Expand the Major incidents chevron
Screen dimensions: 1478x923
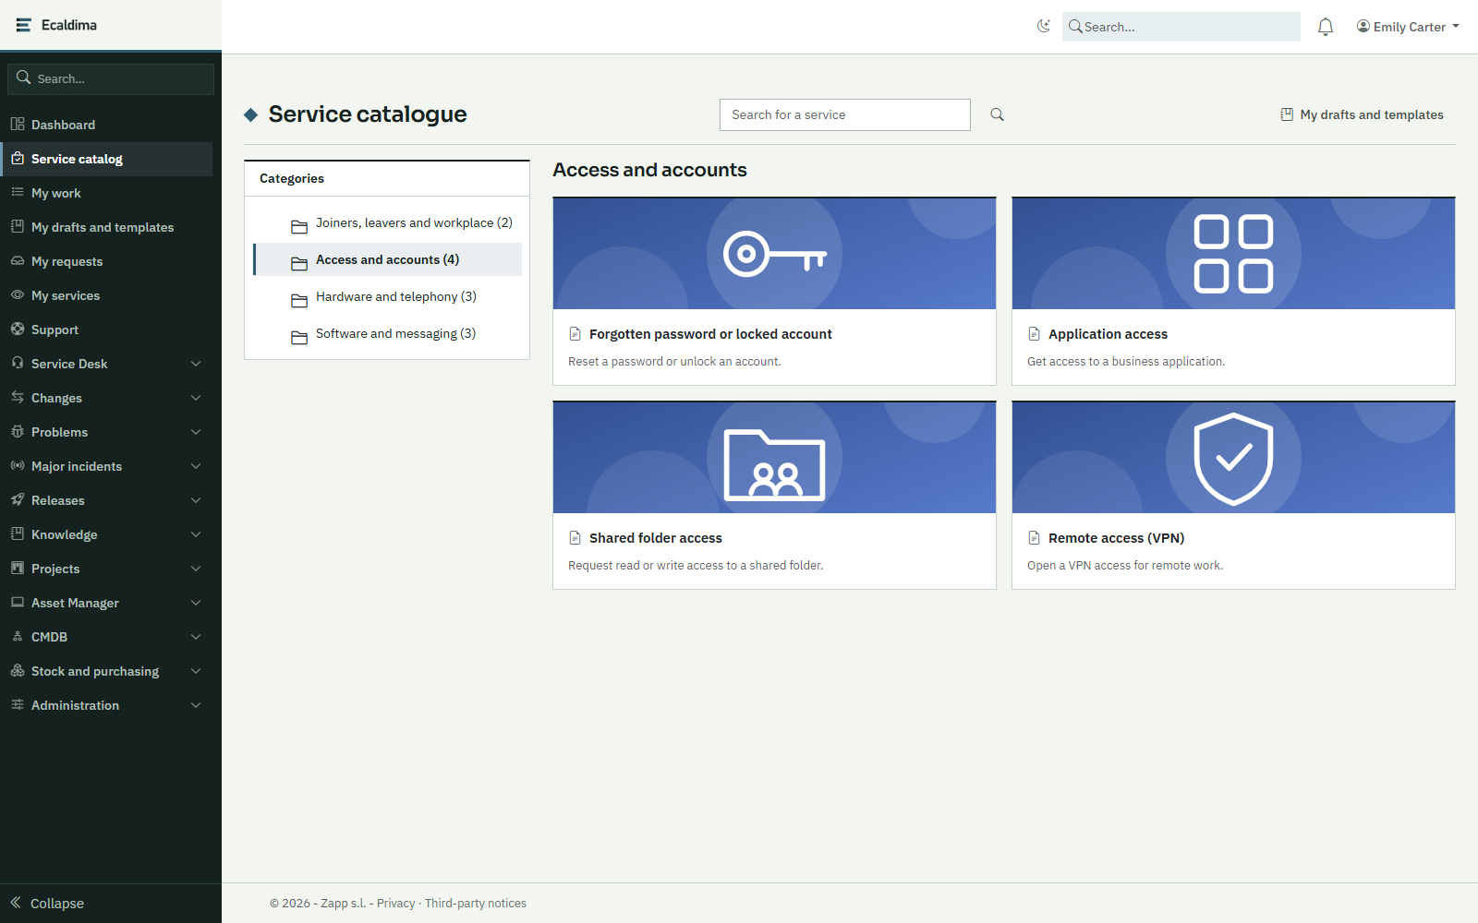196,466
